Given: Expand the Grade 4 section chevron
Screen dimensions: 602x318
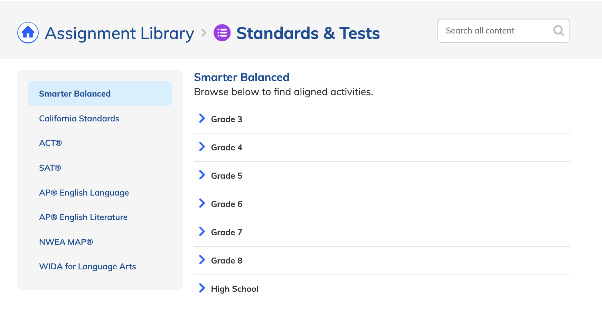Looking at the screenshot, I should 202,147.
